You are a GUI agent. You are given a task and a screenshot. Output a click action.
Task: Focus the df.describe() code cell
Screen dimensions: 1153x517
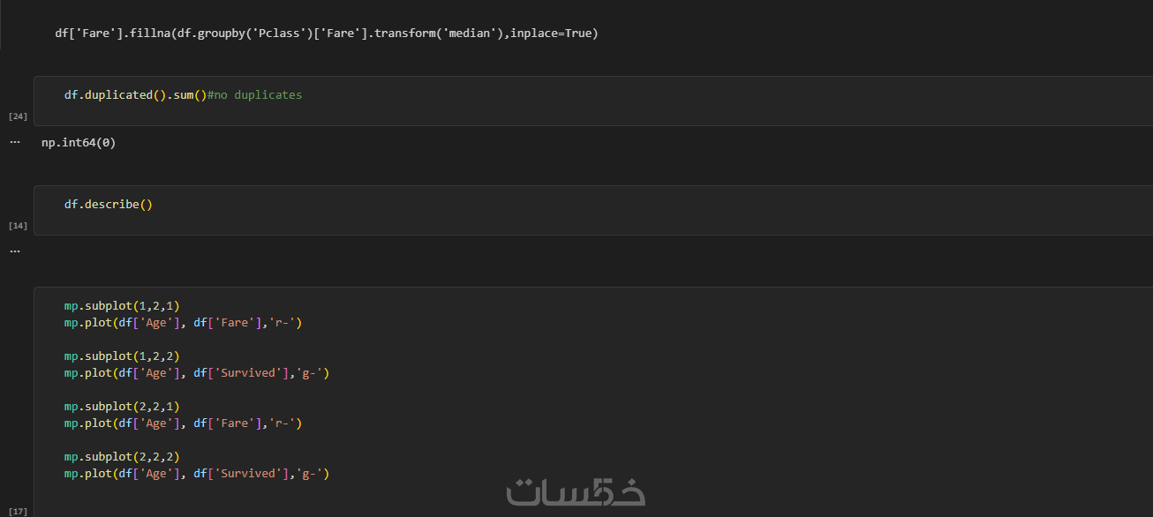[593, 210]
